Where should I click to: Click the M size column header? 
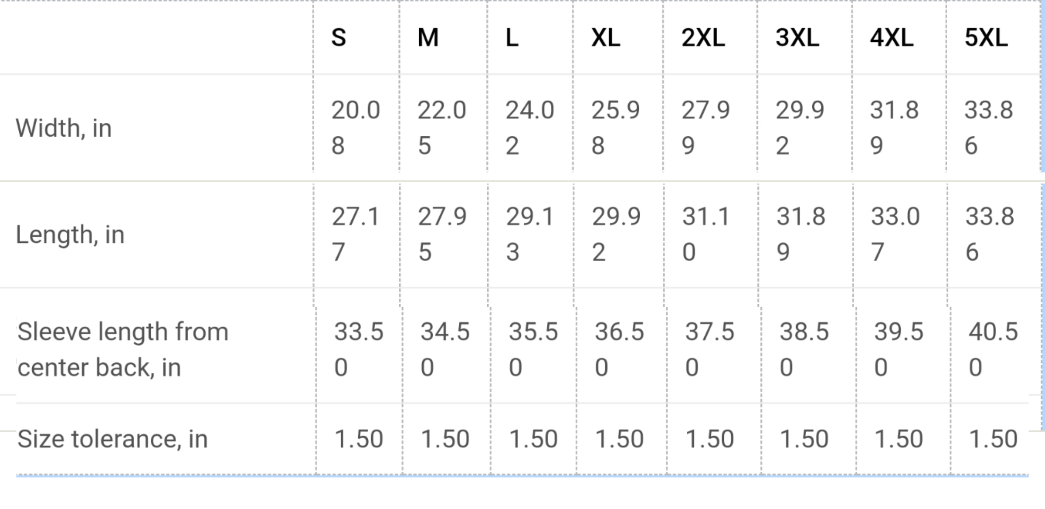[x=428, y=38]
